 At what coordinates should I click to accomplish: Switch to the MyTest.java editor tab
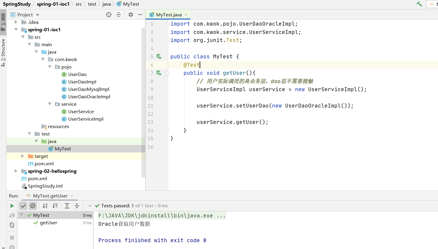(169, 15)
